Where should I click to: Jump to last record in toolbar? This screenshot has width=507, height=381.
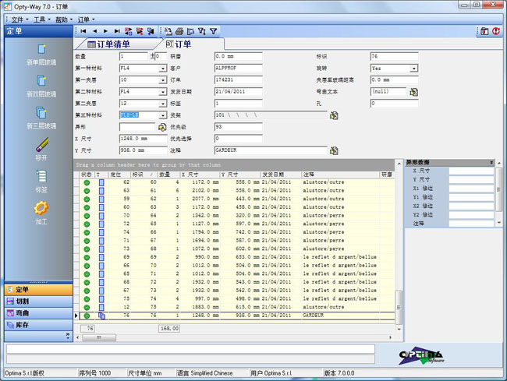coord(117,31)
